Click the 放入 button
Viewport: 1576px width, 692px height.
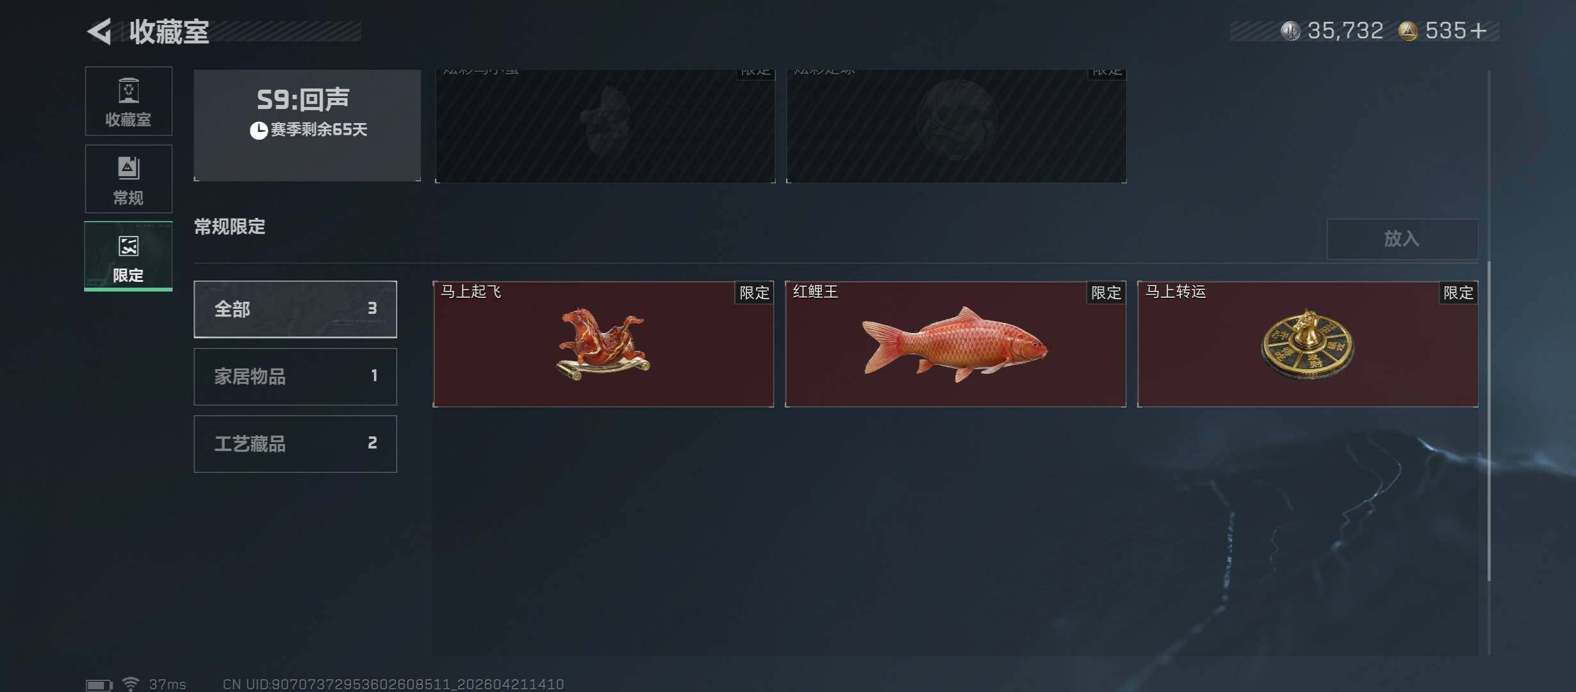tap(1402, 239)
